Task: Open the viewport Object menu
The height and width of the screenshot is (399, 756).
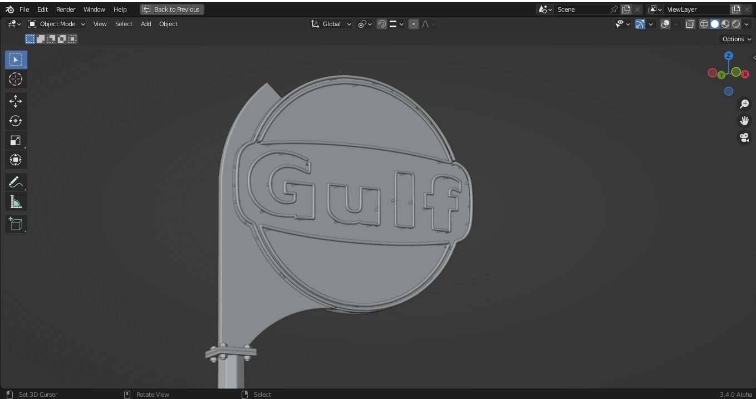Action: pos(168,24)
